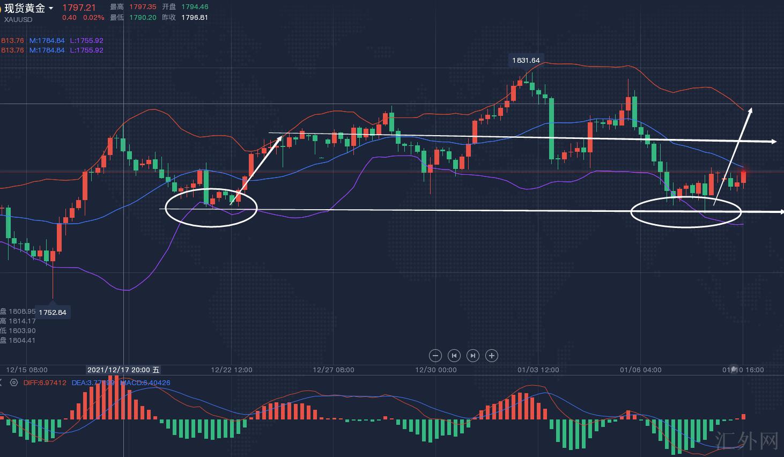This screenshot has height=457, width=784.
Task: Click the 12/22 12:00 time axis label
Action: click(x=232, y=370)
